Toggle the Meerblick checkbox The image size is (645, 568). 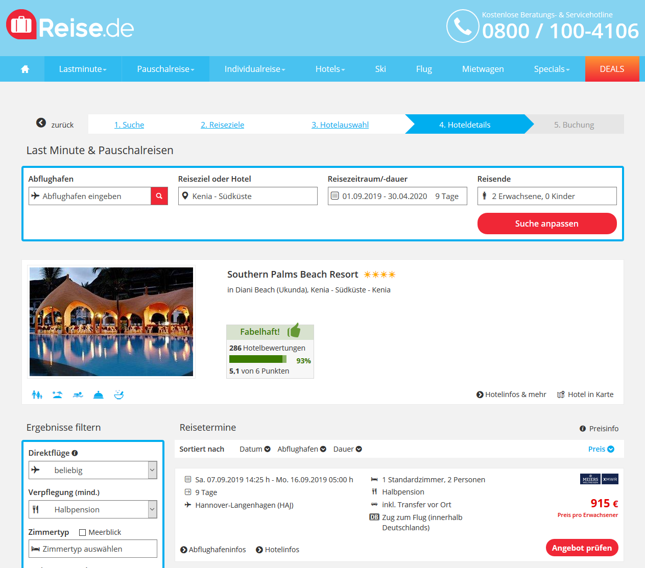click(x=82, y=532)
